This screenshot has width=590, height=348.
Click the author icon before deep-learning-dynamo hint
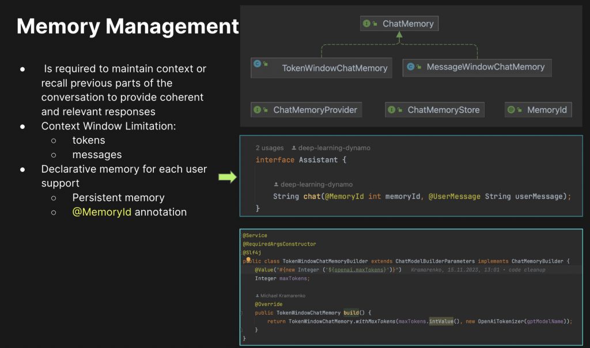(294, 148)
